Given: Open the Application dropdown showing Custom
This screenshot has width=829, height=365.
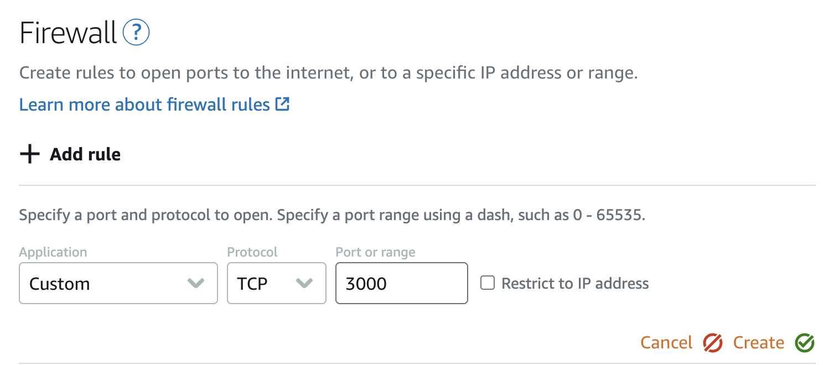Looking at the screenshot, I should coord(111,284).
